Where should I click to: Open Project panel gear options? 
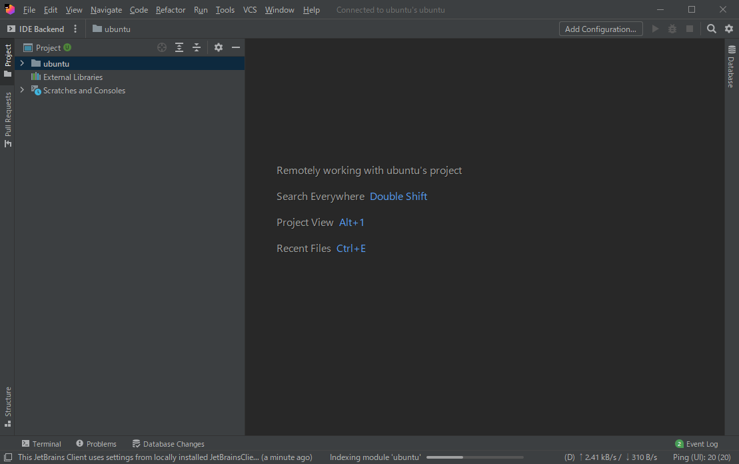(219, 47)
